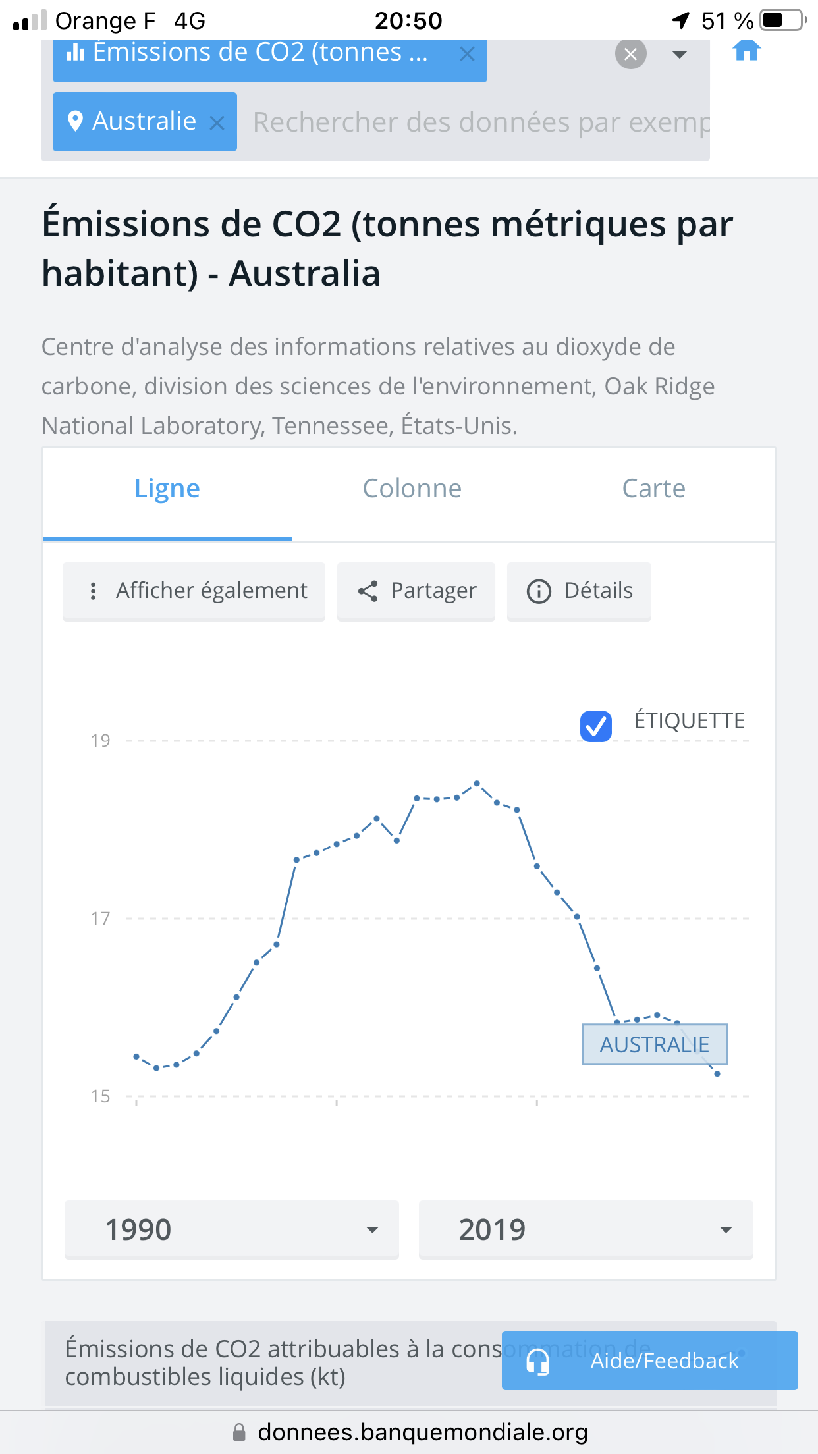Remove the Australie country tag
Image resolution: width=818 pixels, height=1454 pixels.
click(217, 122)
